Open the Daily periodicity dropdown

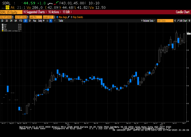pos(41,21)
